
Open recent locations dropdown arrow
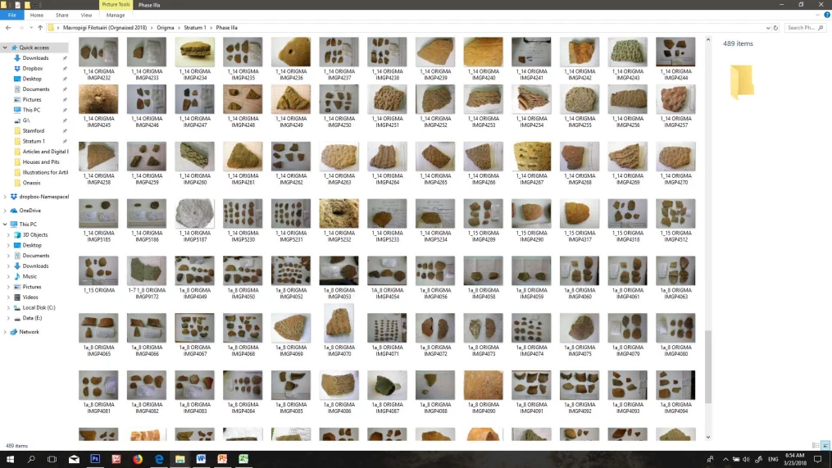31,28
